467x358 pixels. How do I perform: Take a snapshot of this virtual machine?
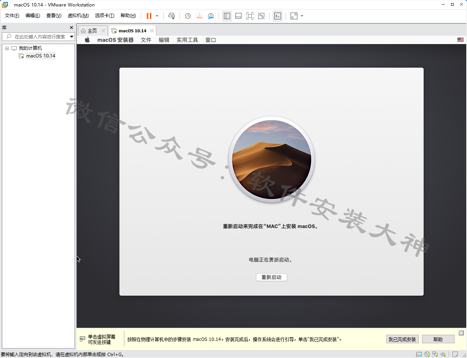point(187,16)
